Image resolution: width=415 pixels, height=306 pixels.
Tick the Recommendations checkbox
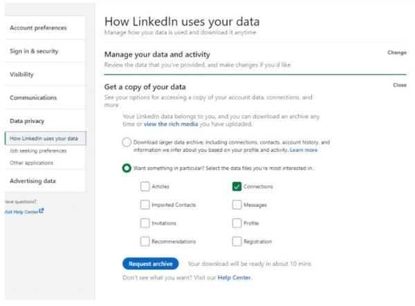[145, 242]
